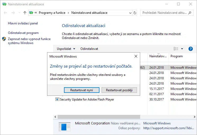197x135 pixels.
Task: Click the Adobe Flash Player update row icon
Action: coord(57,99)
